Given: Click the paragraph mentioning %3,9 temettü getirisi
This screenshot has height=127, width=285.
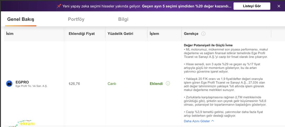Looking at the screenshot, I should pos(223,114).
